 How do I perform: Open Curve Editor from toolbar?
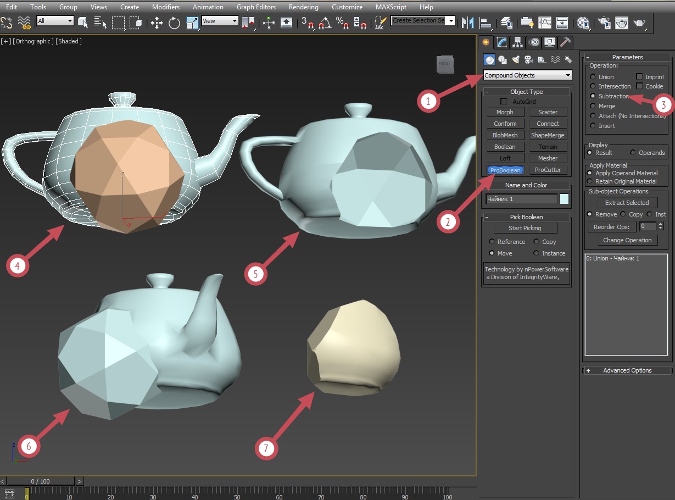[x=545, y=23]
